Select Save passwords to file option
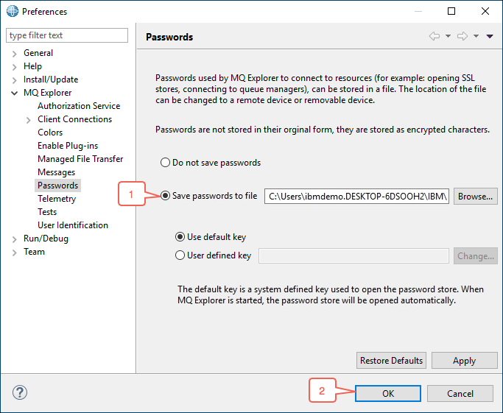 (x=165, y=195)
